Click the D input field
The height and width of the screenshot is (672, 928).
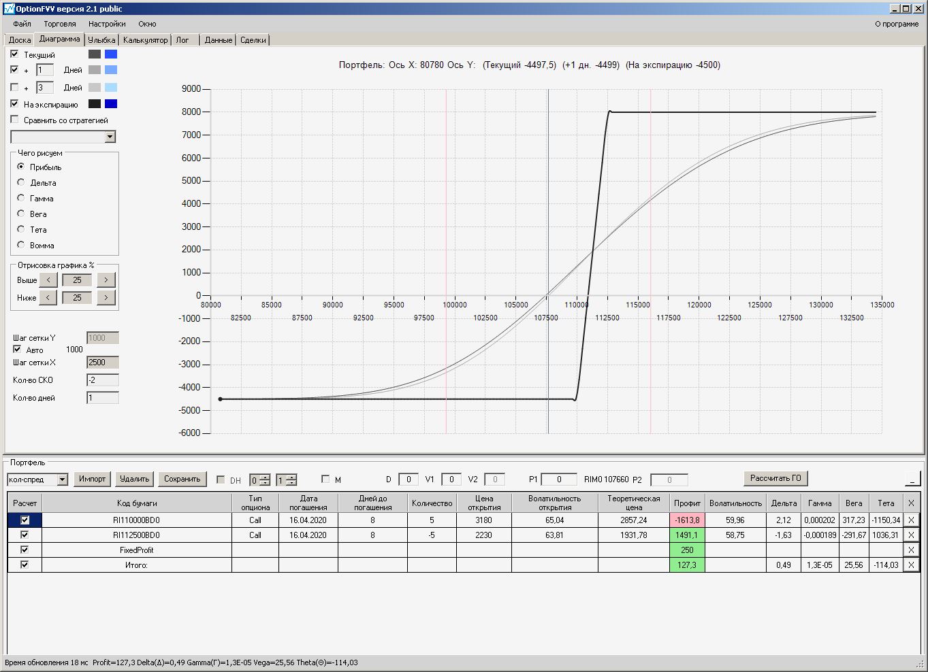point(409,480)
